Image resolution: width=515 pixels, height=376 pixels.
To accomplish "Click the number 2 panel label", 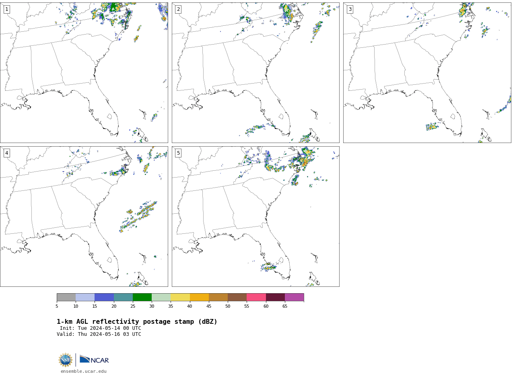I will [178, 9].
